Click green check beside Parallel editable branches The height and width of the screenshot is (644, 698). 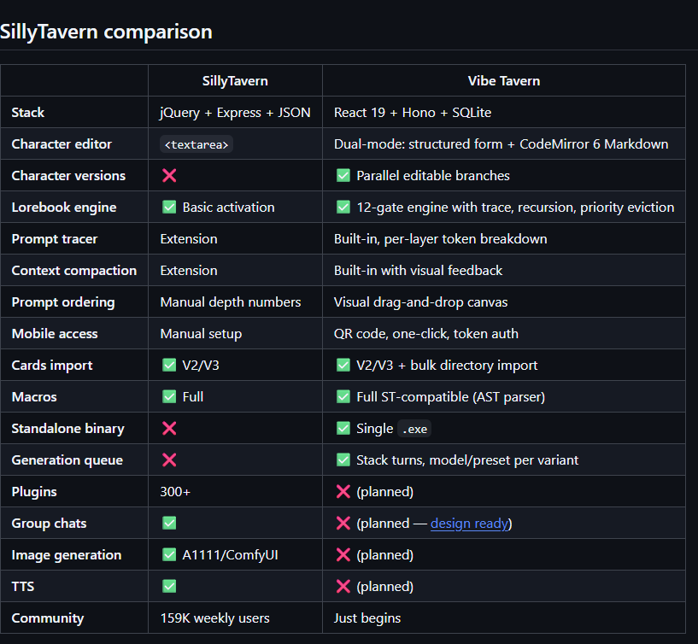pyautogui.click(x=343, y=175)
